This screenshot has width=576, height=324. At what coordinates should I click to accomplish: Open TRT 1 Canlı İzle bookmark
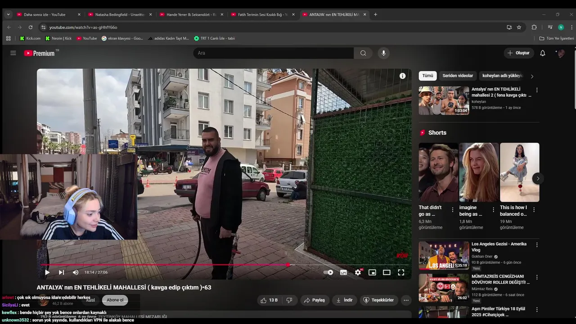click(214, 38)
